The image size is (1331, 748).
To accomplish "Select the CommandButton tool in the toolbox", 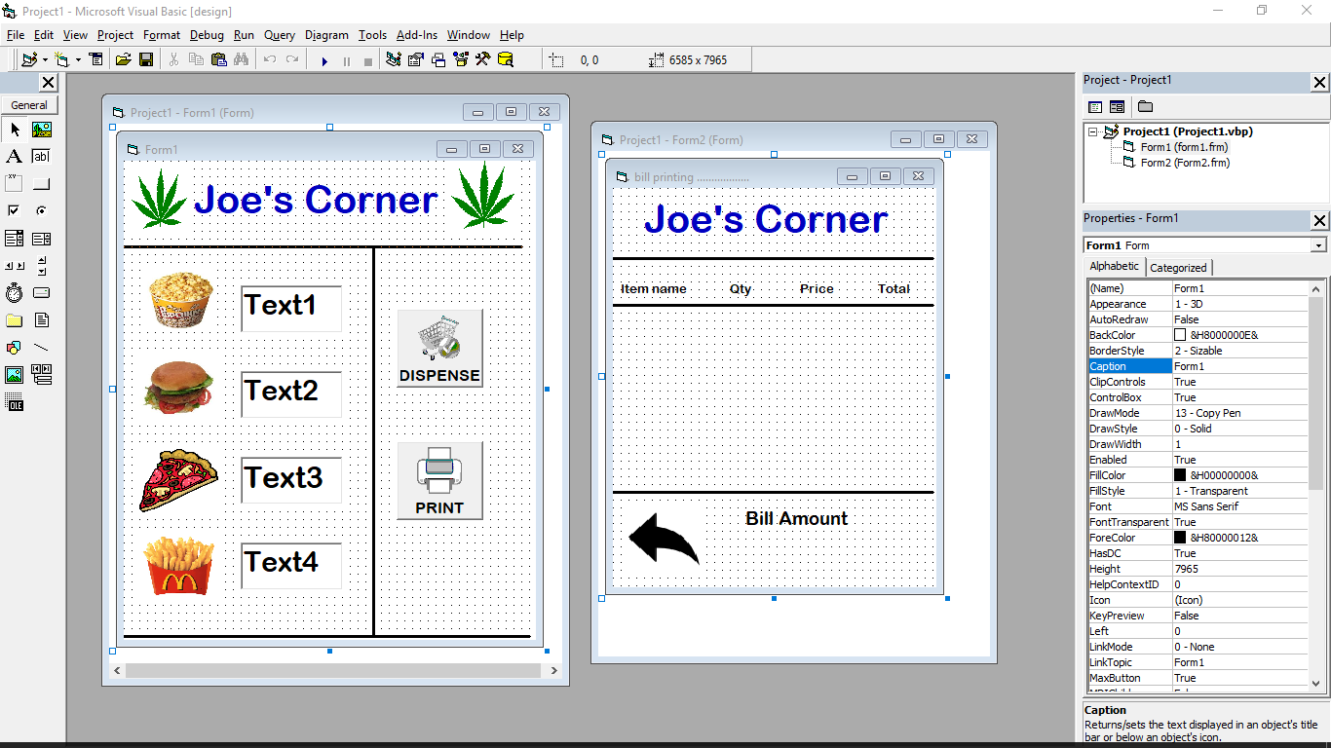I will pyautogui.click(x=41, y=183).
